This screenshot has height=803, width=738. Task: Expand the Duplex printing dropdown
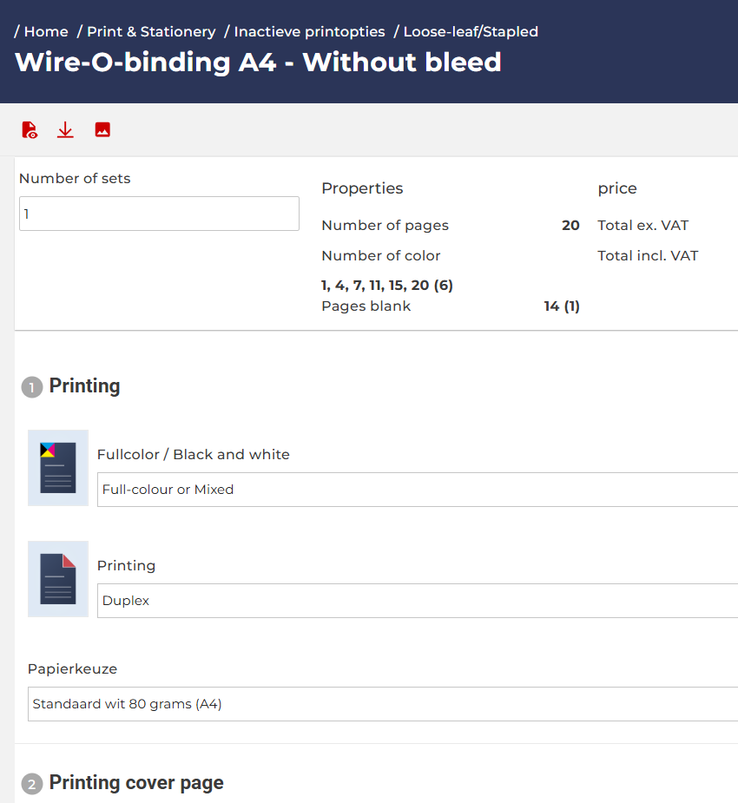click(x=417, y=601)
